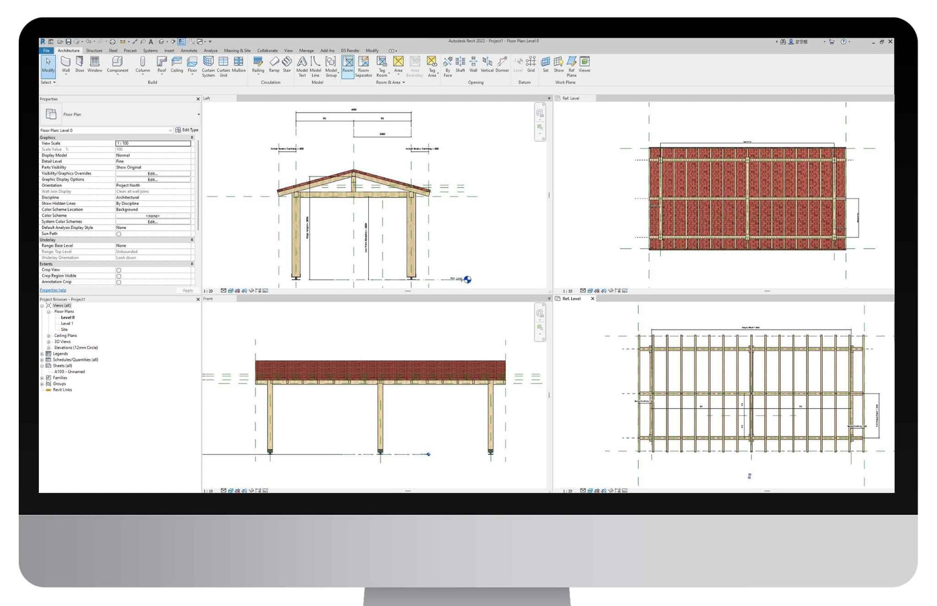Click the Ref Plane tool
Screen dimensions: 937x606
[x=571, y=64]
